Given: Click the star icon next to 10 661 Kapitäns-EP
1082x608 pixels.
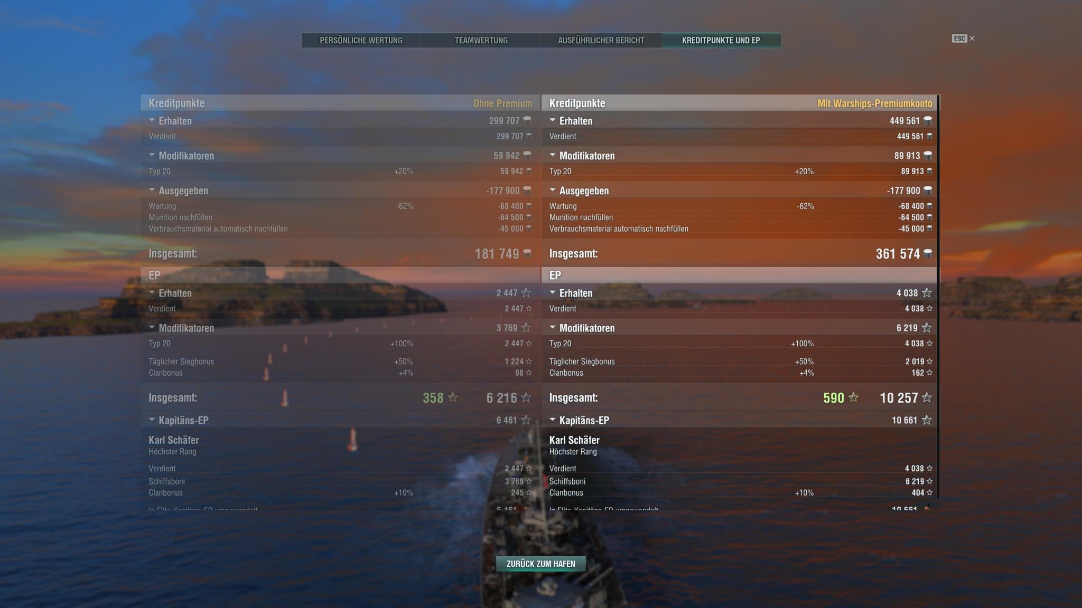Looking at the screenshot, I should pyautogui.click(x=927, y=420).
